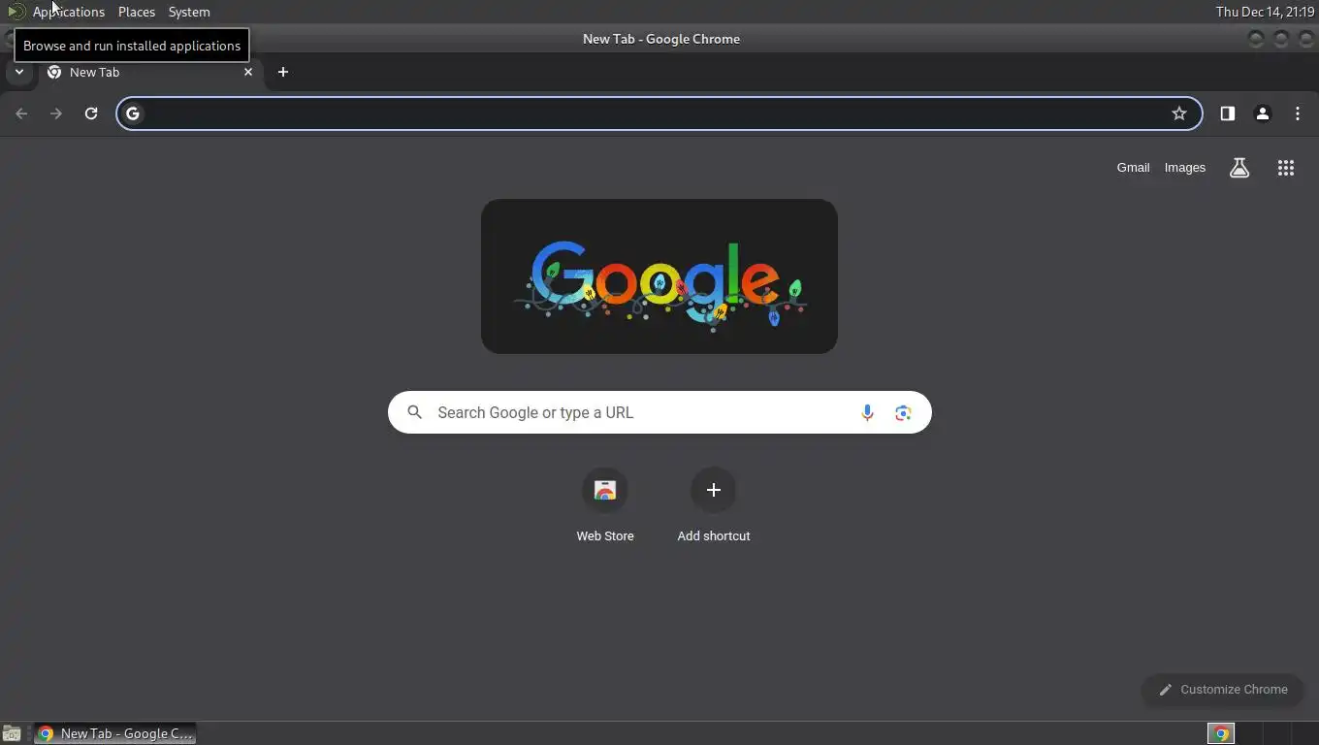Viewport: 1319px width, 745px height.
Task: Open the Gmail link
Action: click(1133, 168)
